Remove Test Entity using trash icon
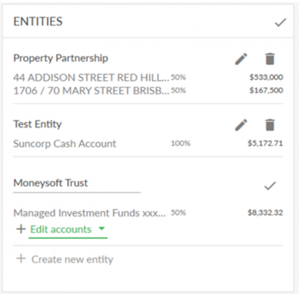The image size is (299, 294). point(270,125)
